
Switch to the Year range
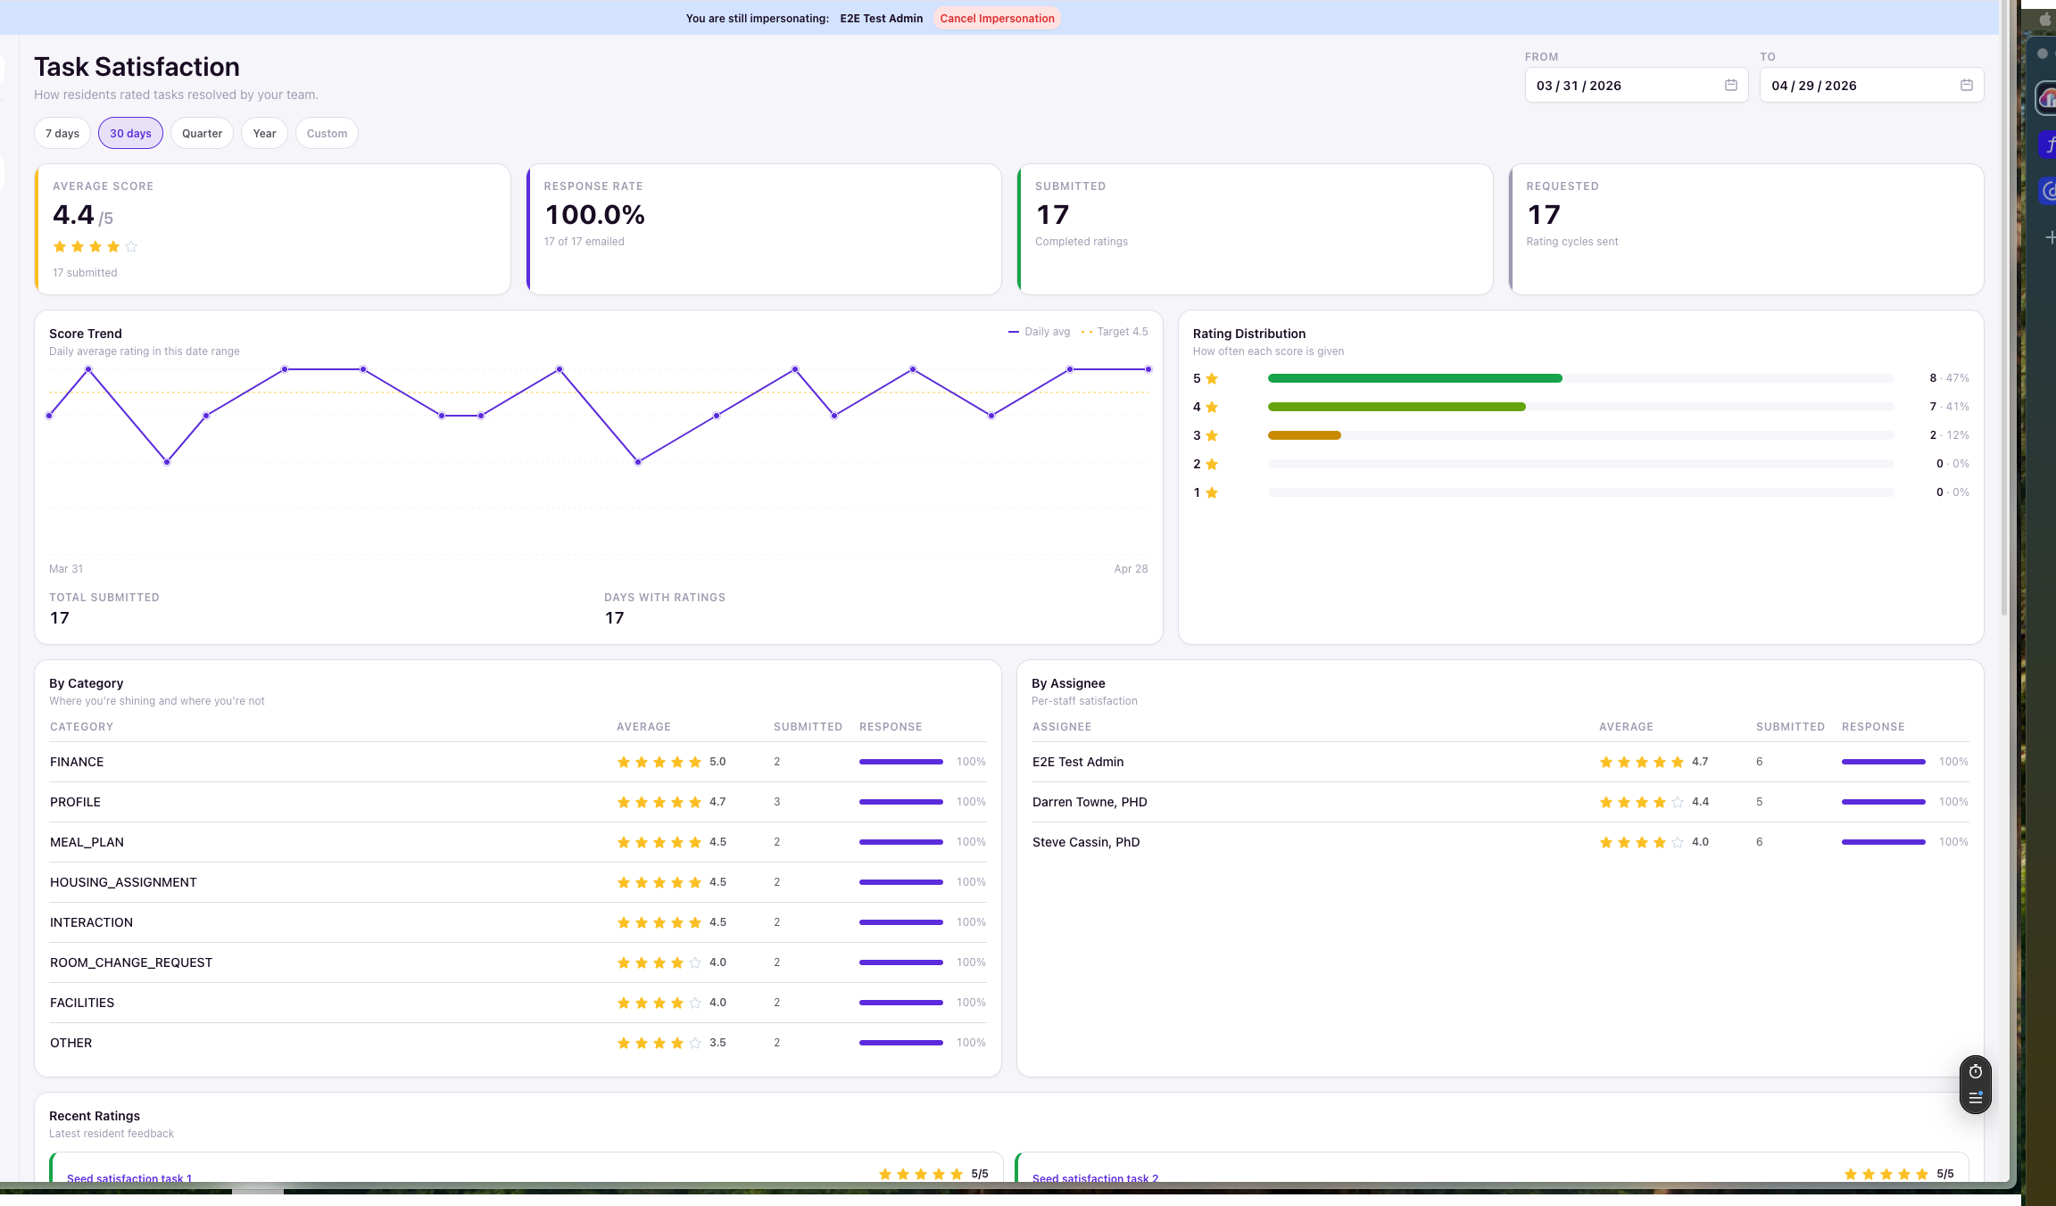[x=264, y=134]
